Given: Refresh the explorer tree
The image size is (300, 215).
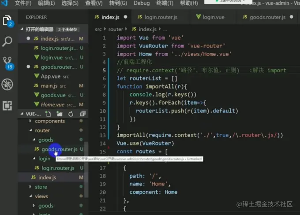Looking at the screenshot, I should point(71,114).
